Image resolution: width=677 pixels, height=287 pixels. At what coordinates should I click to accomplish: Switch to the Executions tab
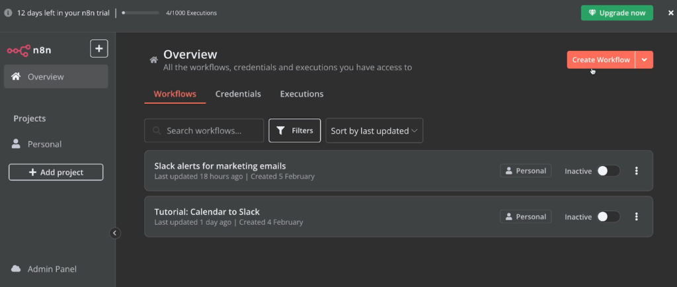click(301, 94)
